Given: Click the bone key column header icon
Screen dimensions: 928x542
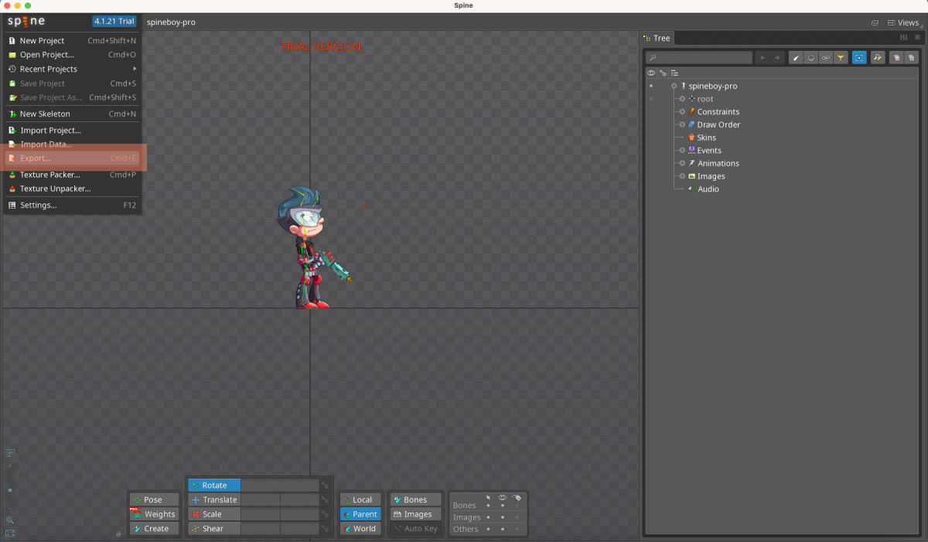Looking at the screenshot, I should click(663, 73).
